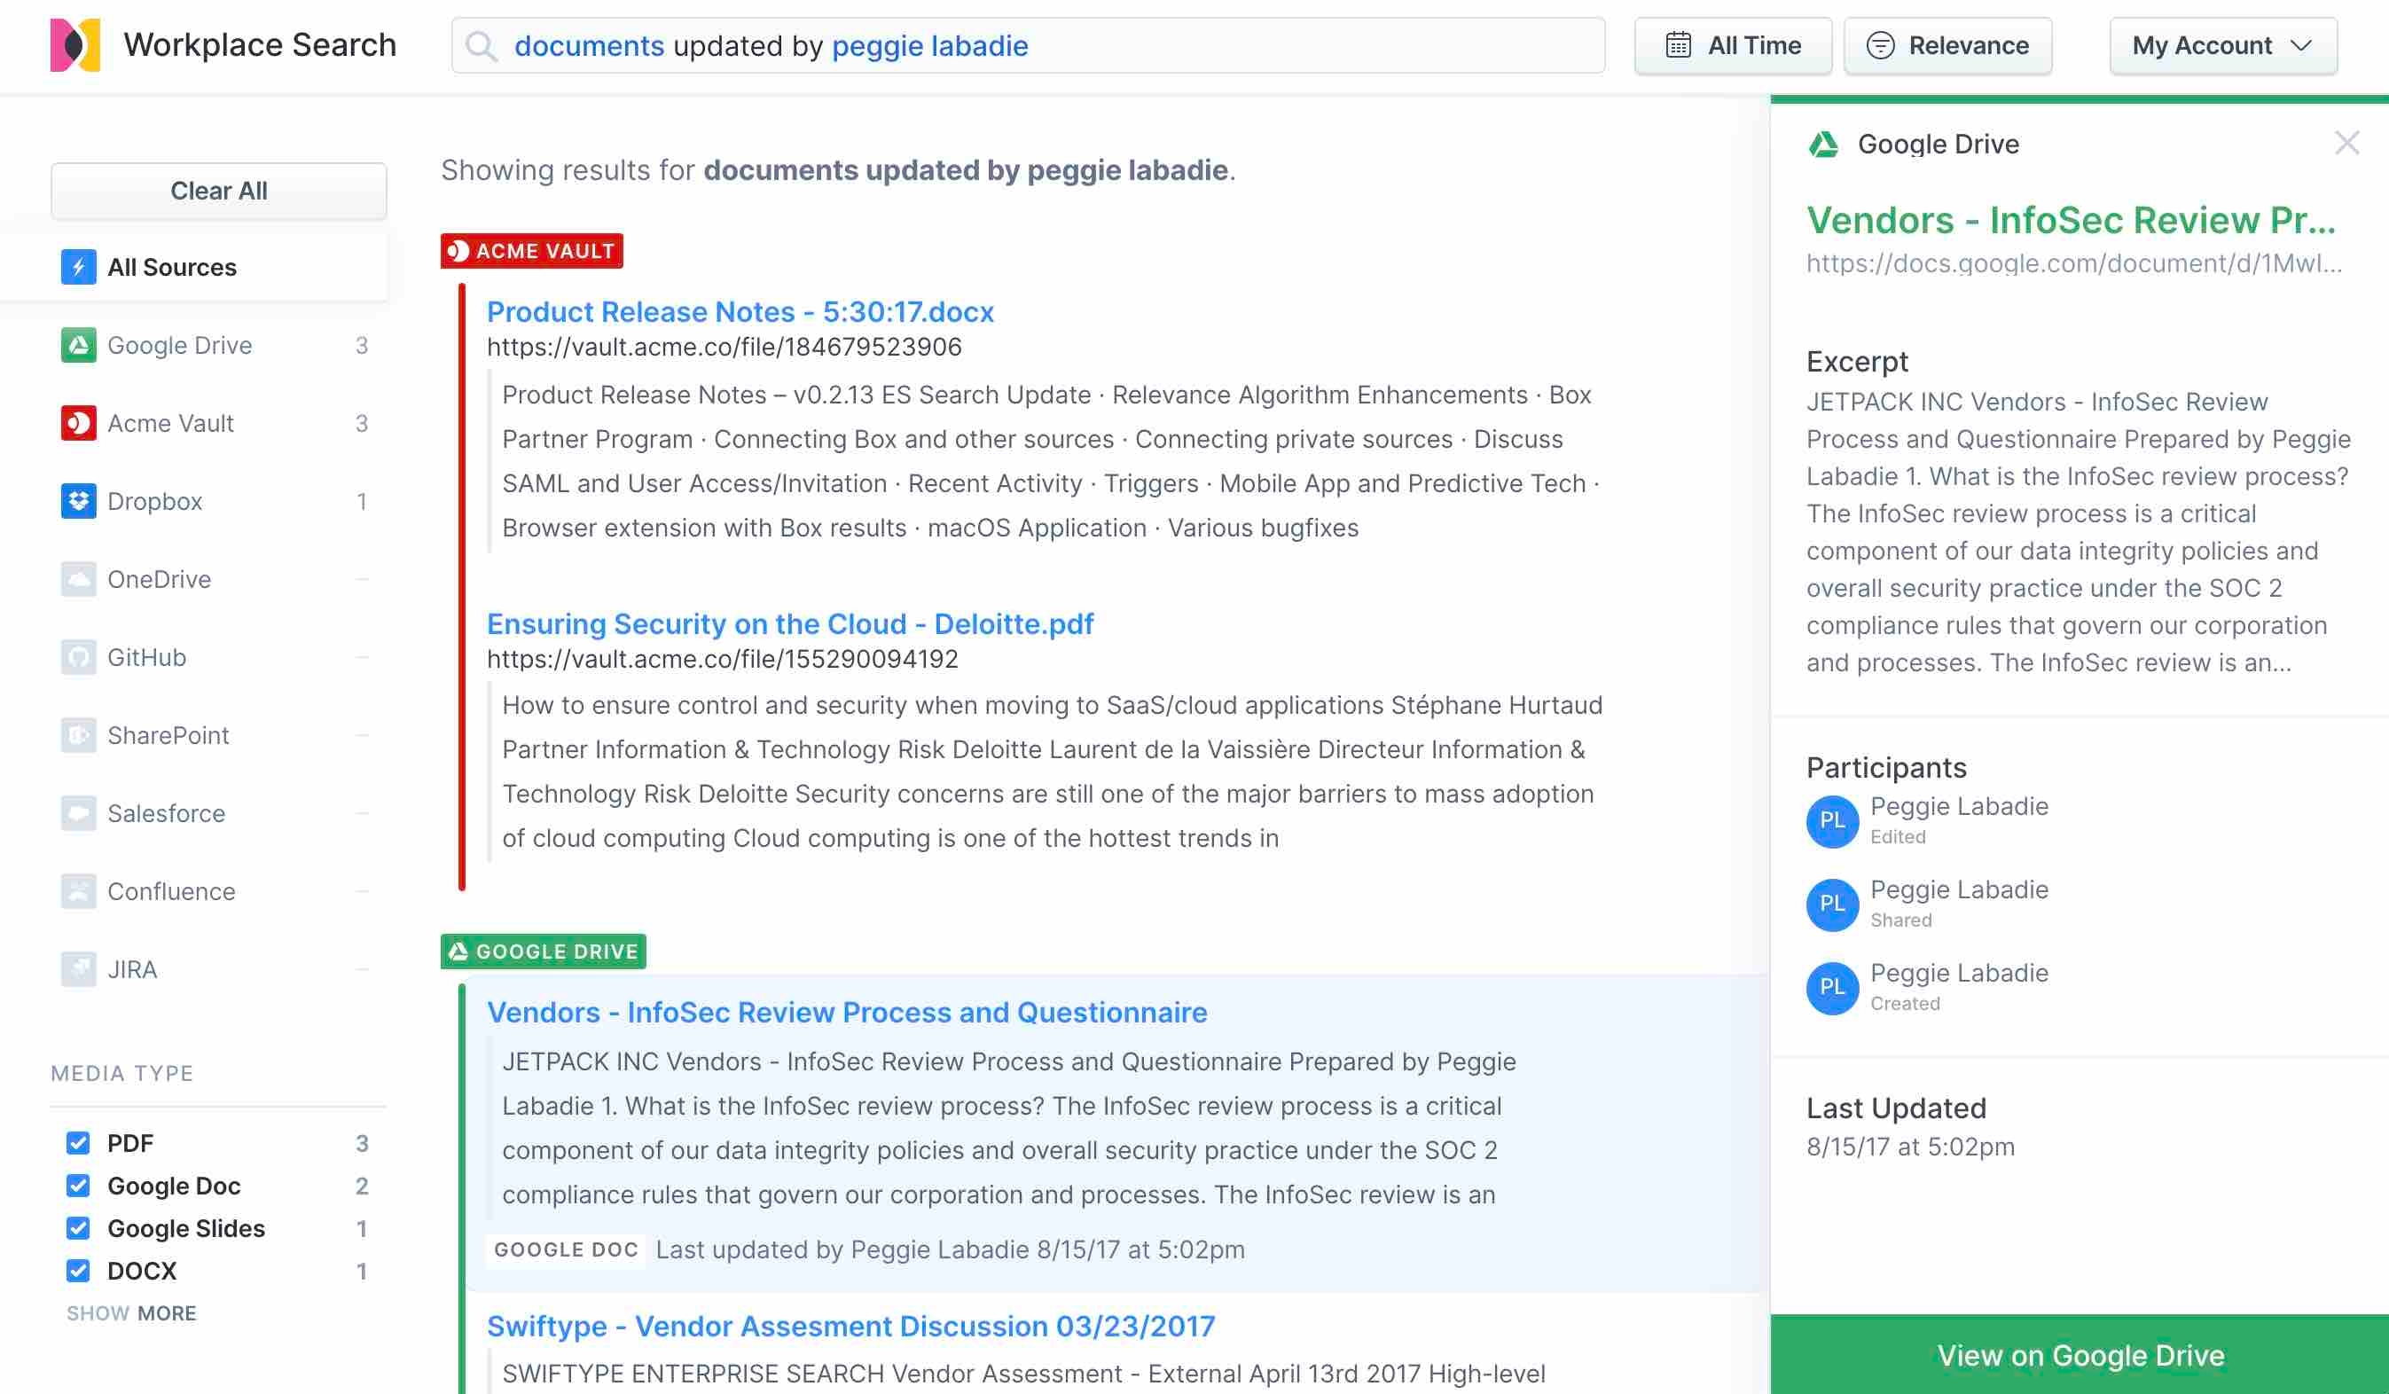2389x1394 pixels.
Task: Open the Relevance sort menu
Action: coord(1947,45)
